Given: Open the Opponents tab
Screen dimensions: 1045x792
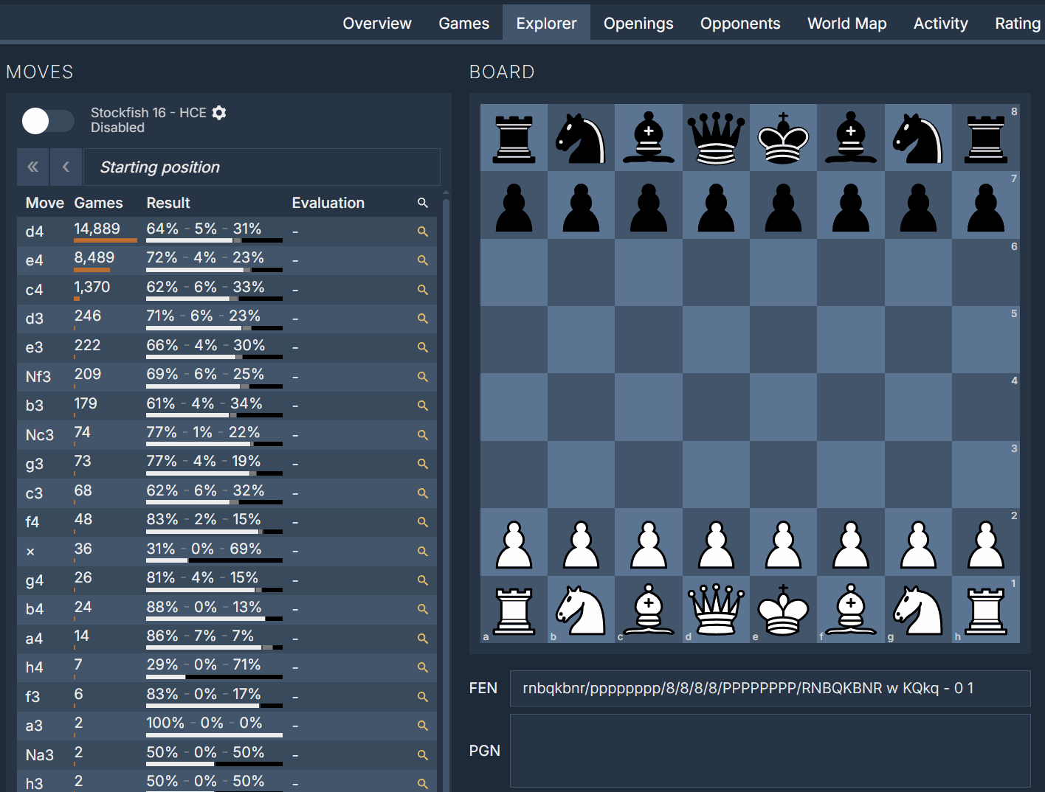Looking at the screenshot, I should (x=740, y=23).
